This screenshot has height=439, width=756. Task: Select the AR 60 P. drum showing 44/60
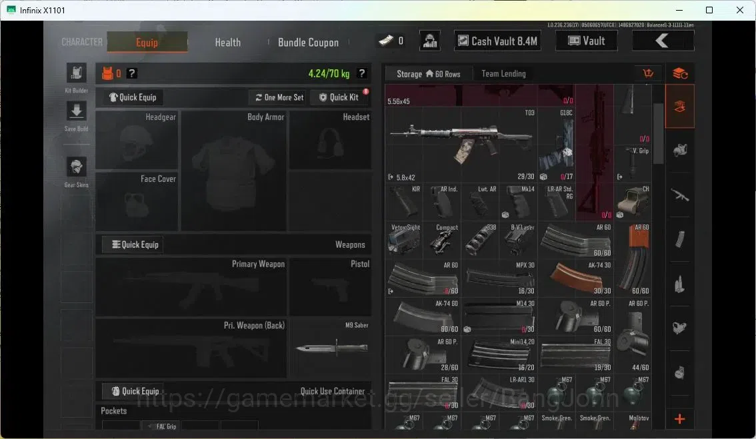pos(633,335)
